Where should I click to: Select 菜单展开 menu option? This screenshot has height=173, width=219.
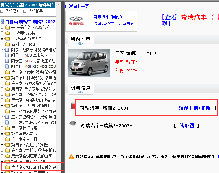tap(12, 11)
